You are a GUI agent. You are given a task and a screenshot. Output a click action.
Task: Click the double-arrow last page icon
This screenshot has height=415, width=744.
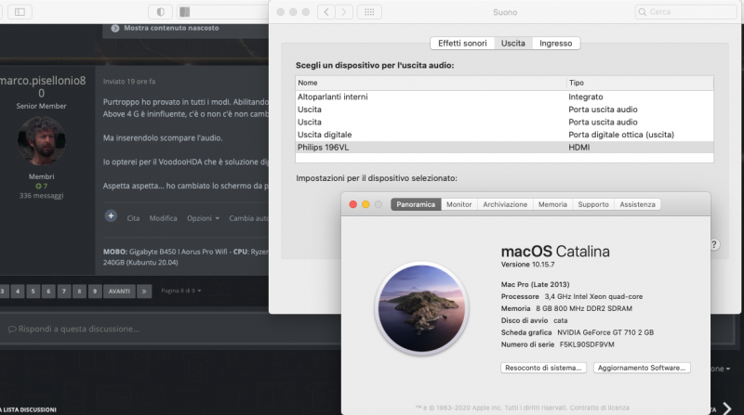pos(143,291)
